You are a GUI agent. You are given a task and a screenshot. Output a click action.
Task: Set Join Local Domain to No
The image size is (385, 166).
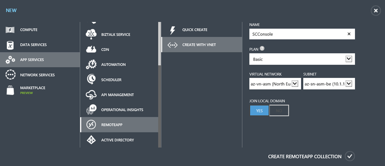pyautogui.click(x=279, y=111)
